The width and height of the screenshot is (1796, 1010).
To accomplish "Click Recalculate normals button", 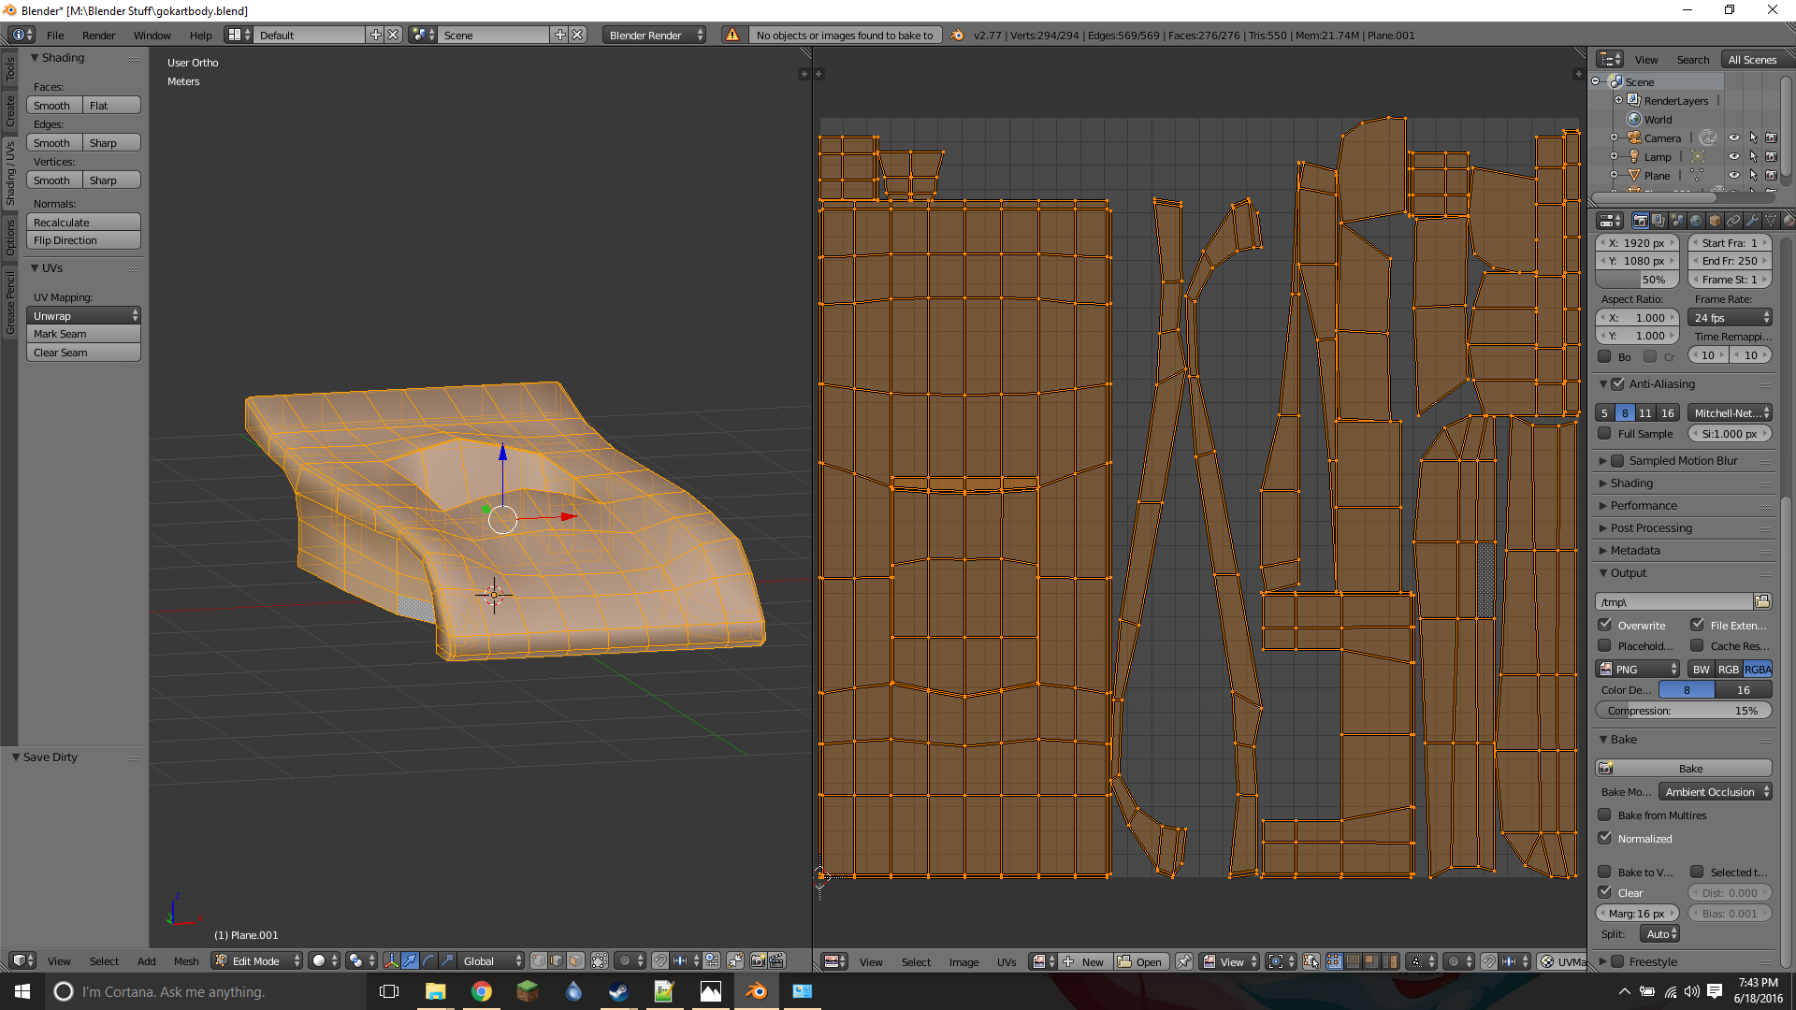I will [83, 222].
